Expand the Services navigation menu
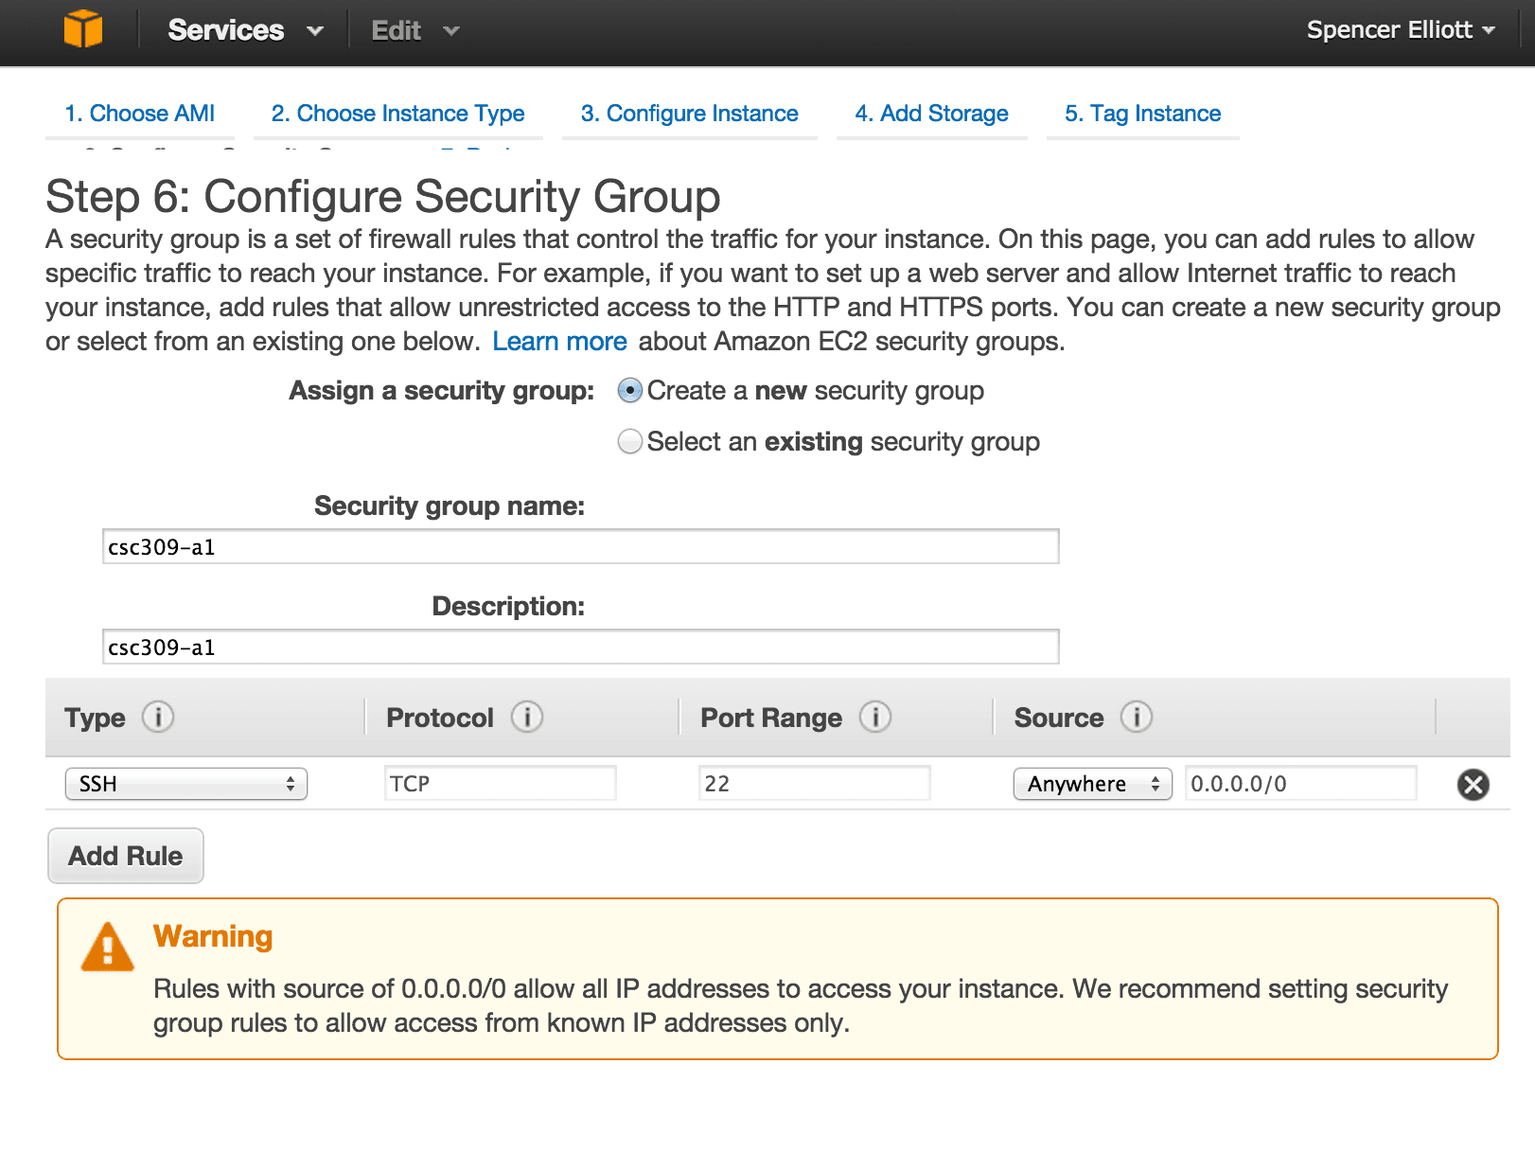1535x1153 pixels. (242, 29)
